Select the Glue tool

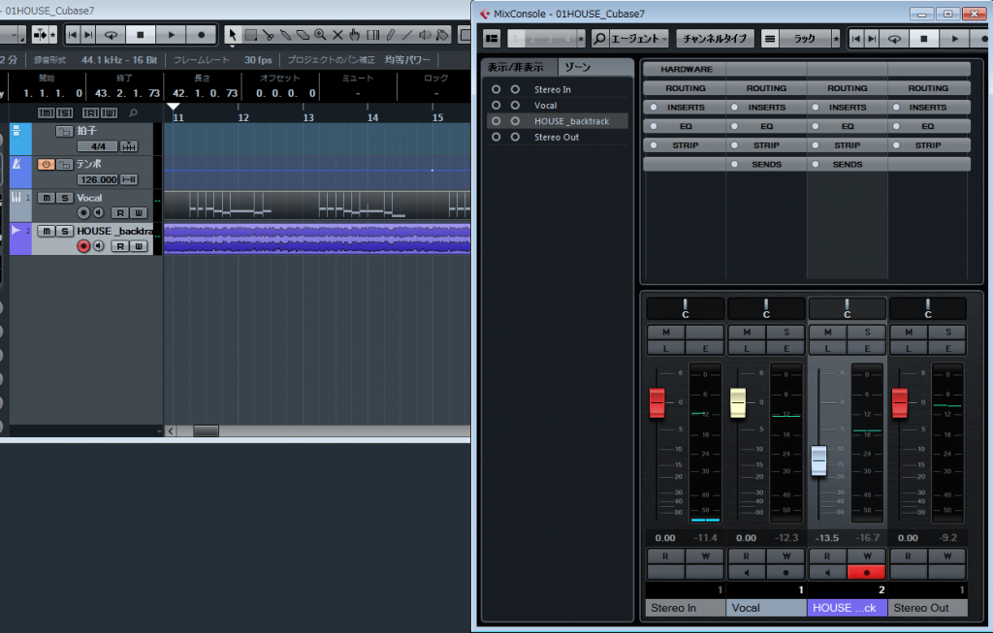click(286, 35)
